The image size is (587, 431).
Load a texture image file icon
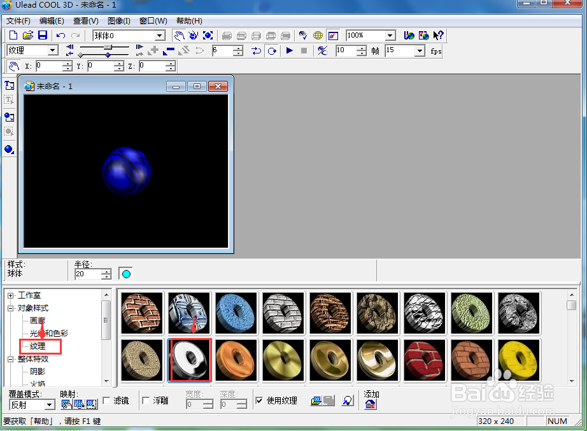pyautogui.click(x=316, y=401)
